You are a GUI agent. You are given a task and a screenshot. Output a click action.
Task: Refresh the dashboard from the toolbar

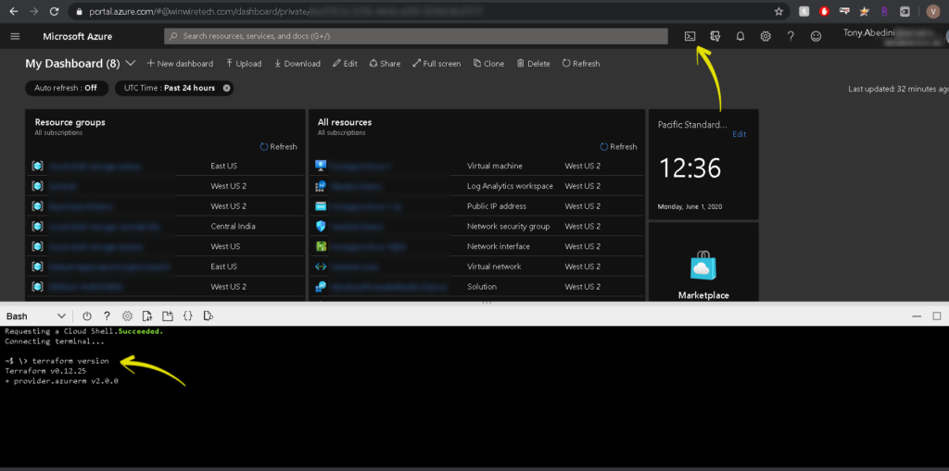[x=581, y=64]
